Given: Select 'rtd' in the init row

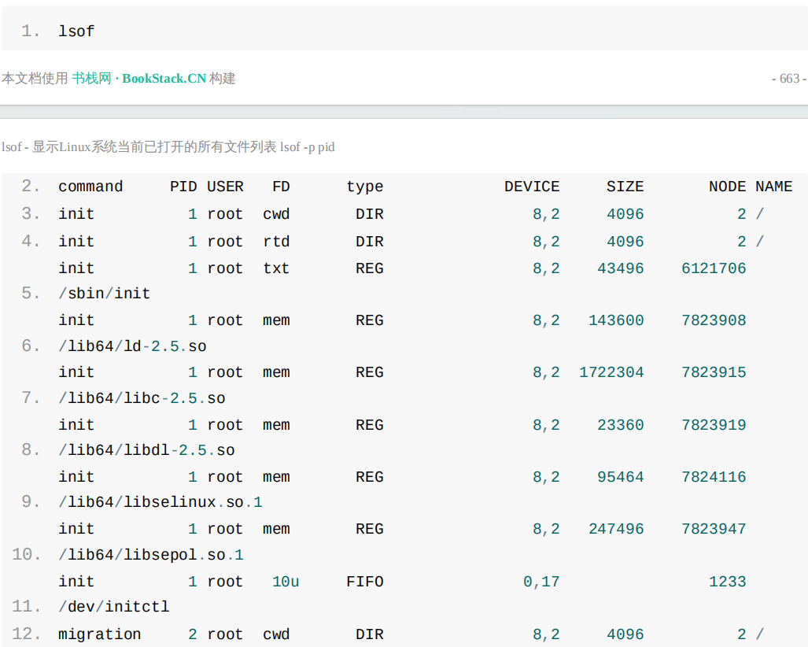Looking at the screenshot, I should tap(276, 242).
